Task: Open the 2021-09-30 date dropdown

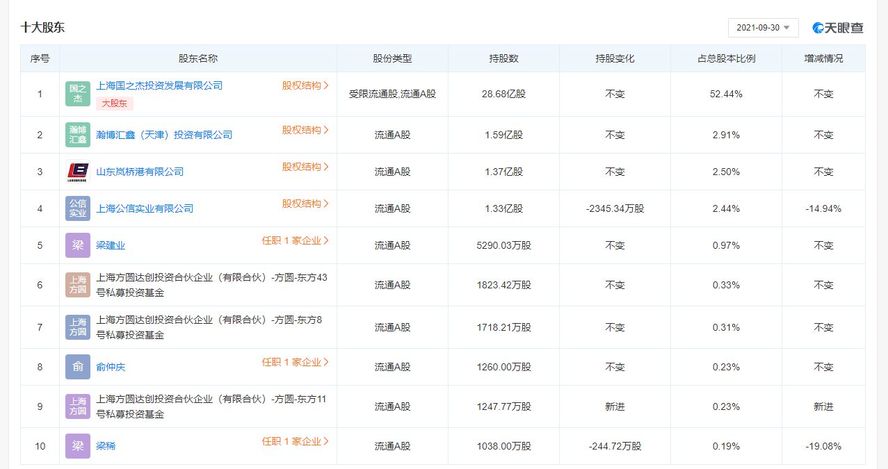Action: (x=763, y=28)
